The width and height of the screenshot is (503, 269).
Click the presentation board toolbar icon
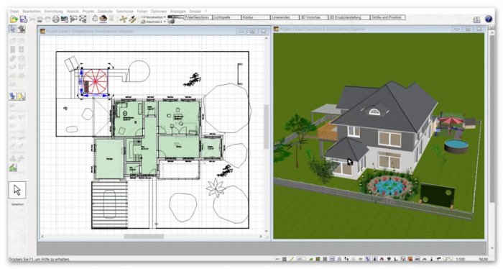[x=73, y=19]
